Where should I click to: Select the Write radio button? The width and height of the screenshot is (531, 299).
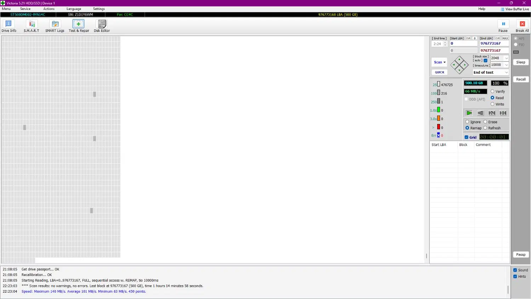[x=492, y=104]
